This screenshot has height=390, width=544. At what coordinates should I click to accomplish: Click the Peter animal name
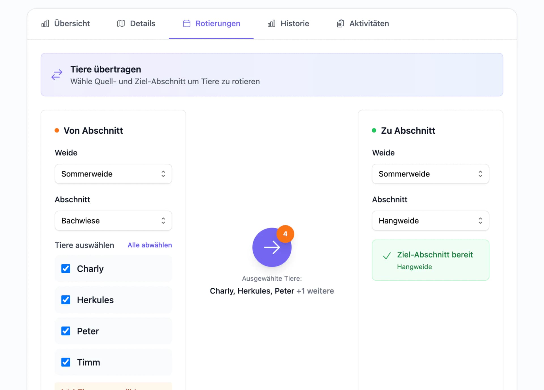pos(88,331)
